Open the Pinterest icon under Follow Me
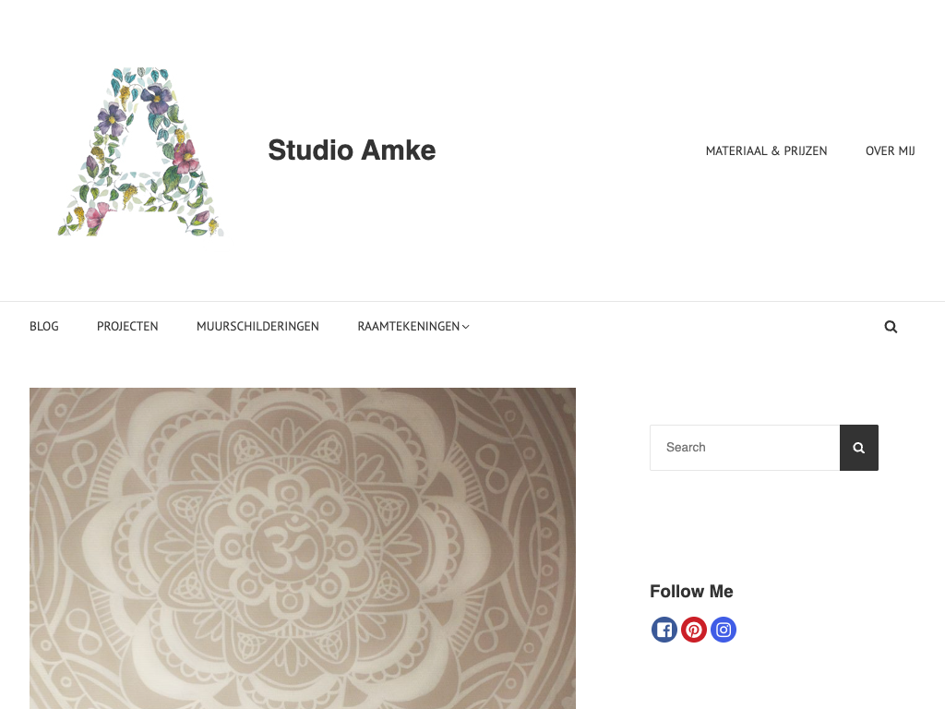The height and width of the screenshot is (709, 945). [x=694, y=630]
